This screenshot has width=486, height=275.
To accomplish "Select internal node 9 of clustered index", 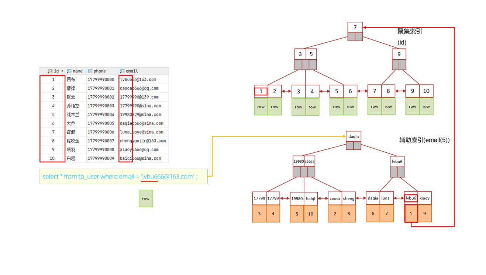I will click(399, 54).
